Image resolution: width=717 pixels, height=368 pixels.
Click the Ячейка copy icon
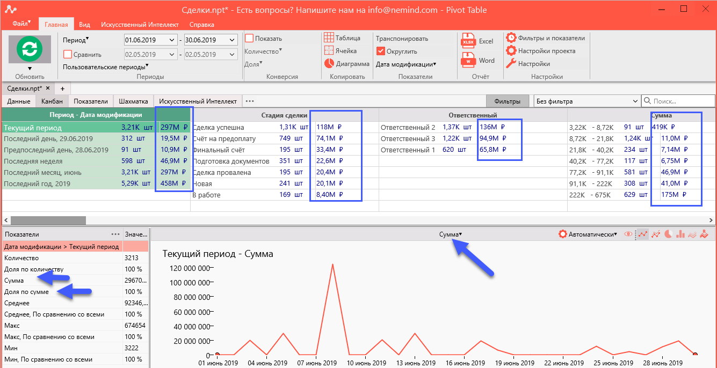pos(329,51)
